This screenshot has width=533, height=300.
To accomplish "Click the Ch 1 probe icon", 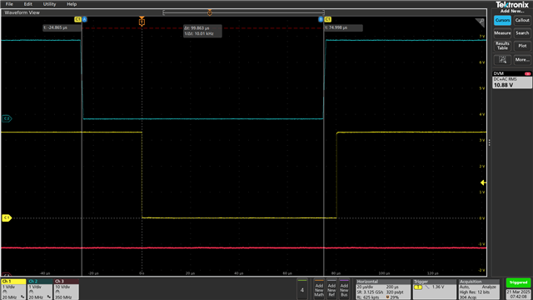I will 5,292.
